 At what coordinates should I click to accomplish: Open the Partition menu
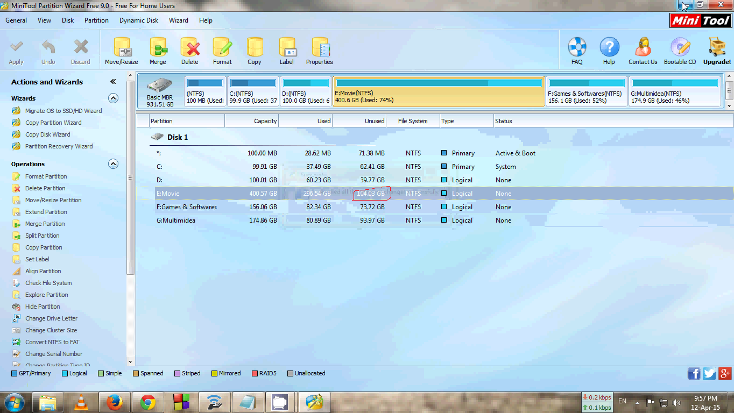pyautogui.click(x=96, y=20)
